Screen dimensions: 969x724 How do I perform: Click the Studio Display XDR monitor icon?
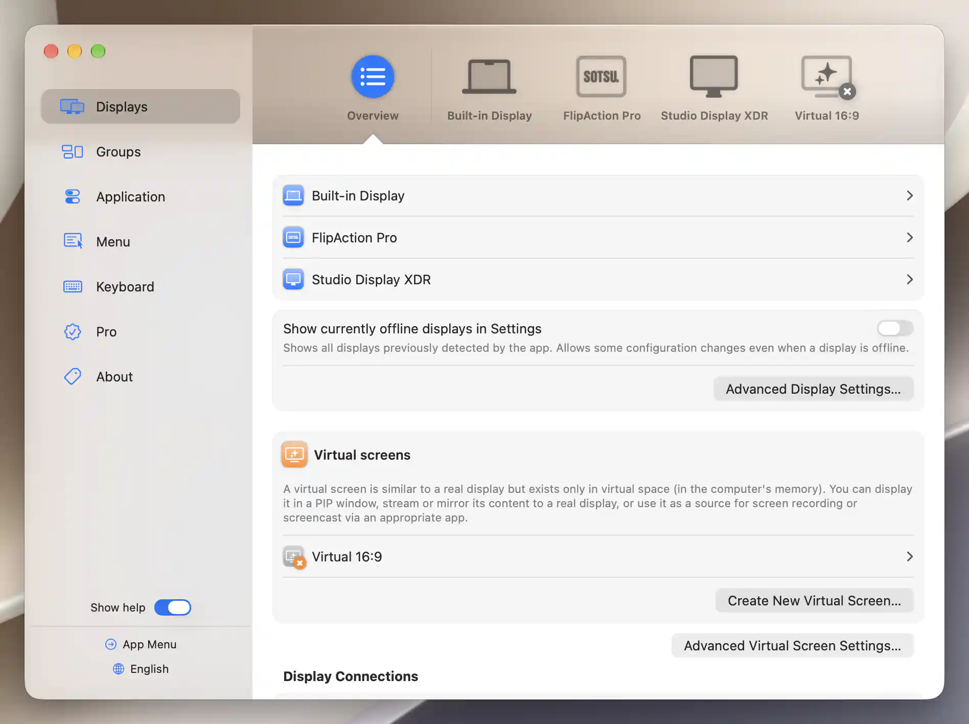[x=713, y=77]
